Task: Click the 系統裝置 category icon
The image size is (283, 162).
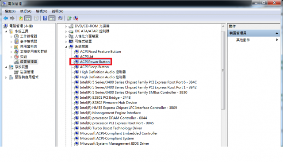Action: 71,46
